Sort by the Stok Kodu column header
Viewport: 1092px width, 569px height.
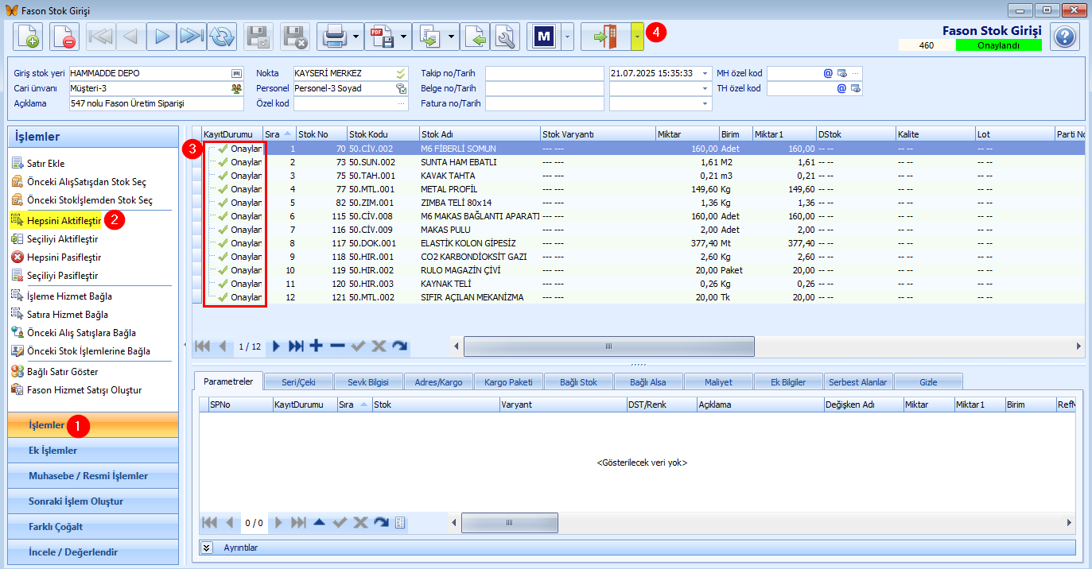click(383, 134)
